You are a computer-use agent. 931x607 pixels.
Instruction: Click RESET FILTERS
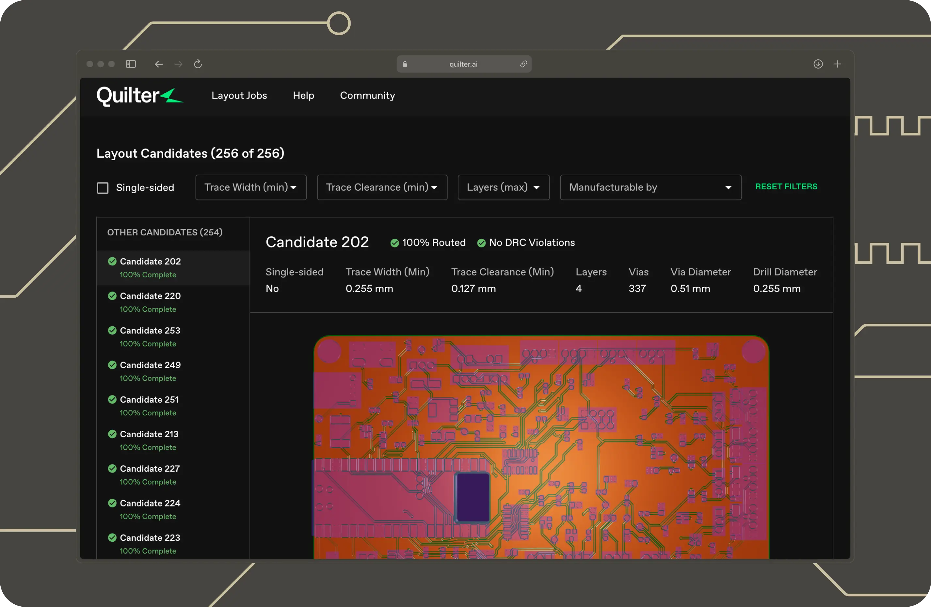click(786, 187)
